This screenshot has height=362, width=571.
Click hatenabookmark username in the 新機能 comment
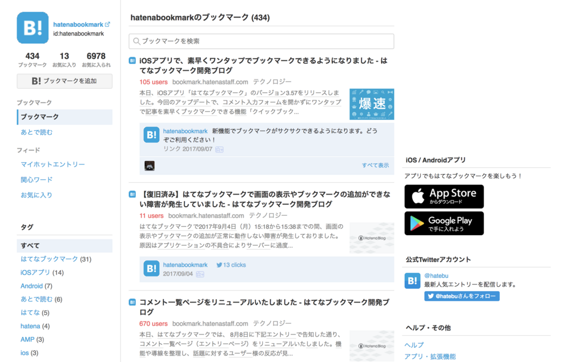185,131
